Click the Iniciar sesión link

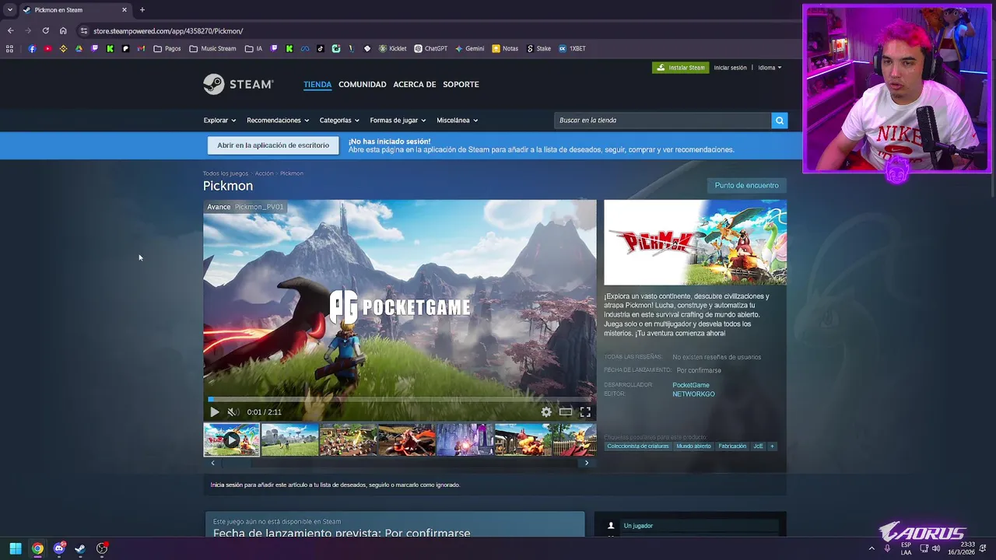point(730,68)
